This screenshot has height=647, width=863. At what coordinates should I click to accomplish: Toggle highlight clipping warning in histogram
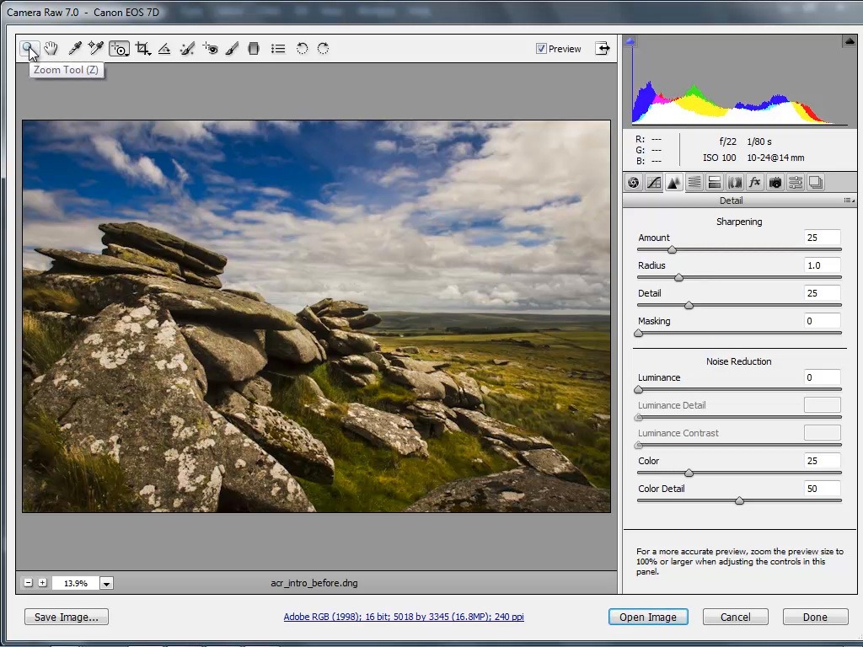point(849,41)
